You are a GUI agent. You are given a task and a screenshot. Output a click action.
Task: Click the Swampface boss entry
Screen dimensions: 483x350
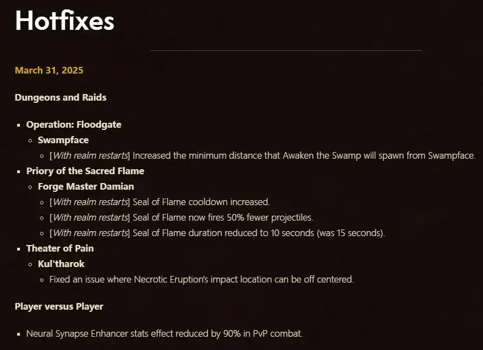coord(63,140)
